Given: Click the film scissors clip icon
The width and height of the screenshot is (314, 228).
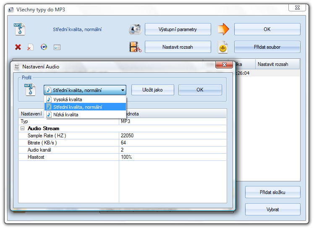Looking at the screenshot, I should pos(135,47).
